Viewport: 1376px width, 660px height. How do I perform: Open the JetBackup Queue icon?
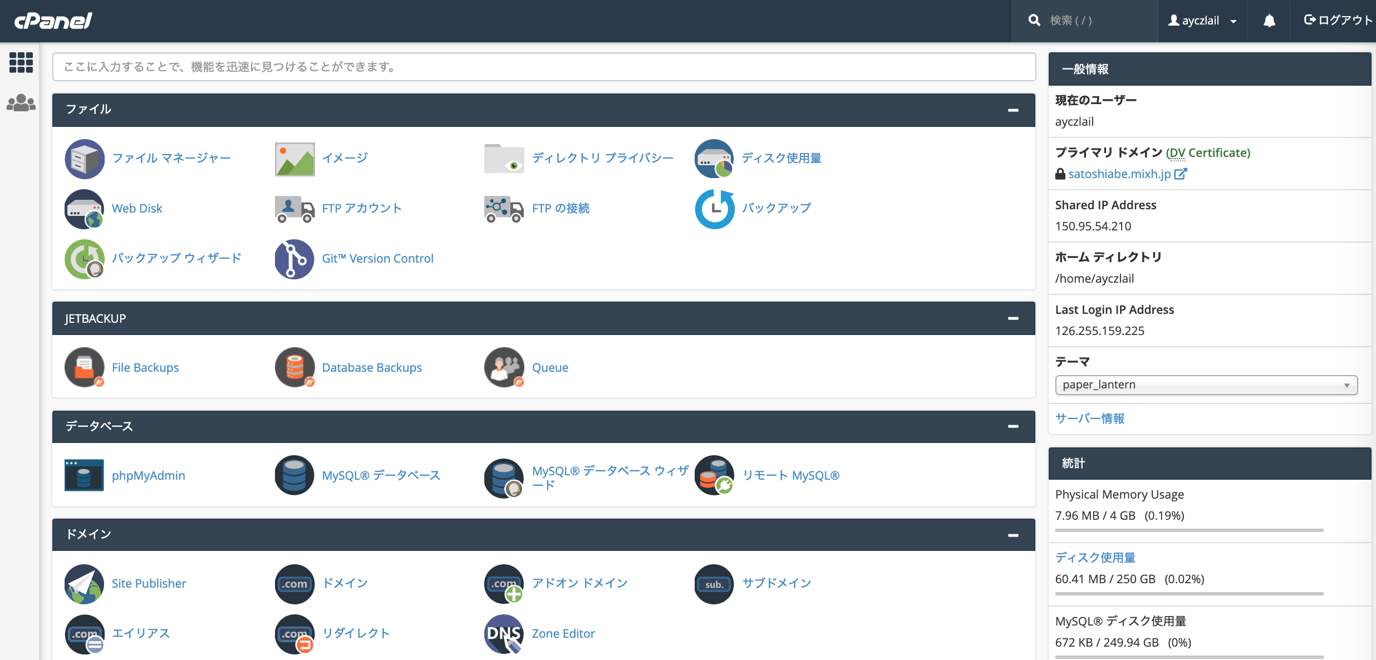[x=504, y=367]
